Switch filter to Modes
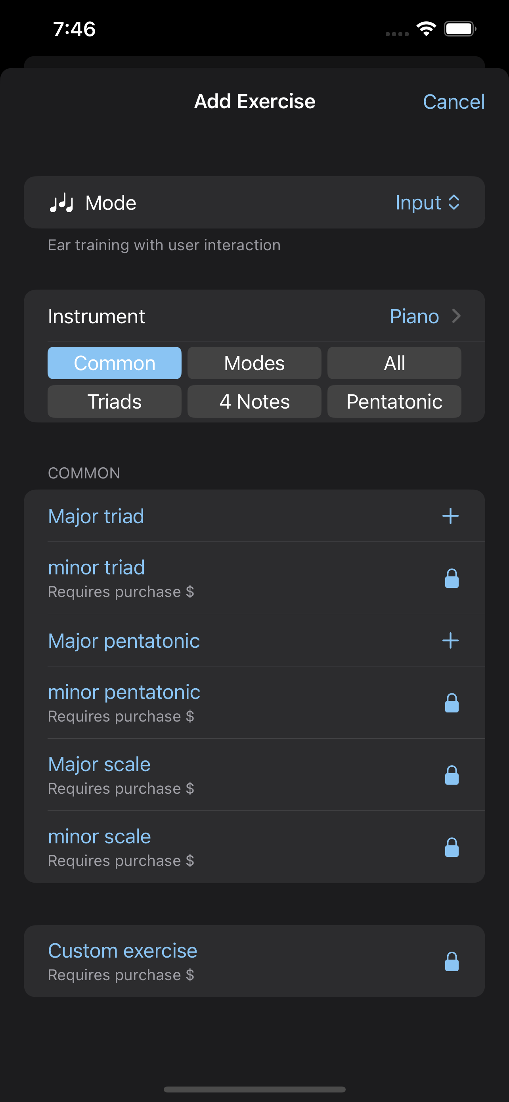509x1102 pixels. tap(254, 363)
